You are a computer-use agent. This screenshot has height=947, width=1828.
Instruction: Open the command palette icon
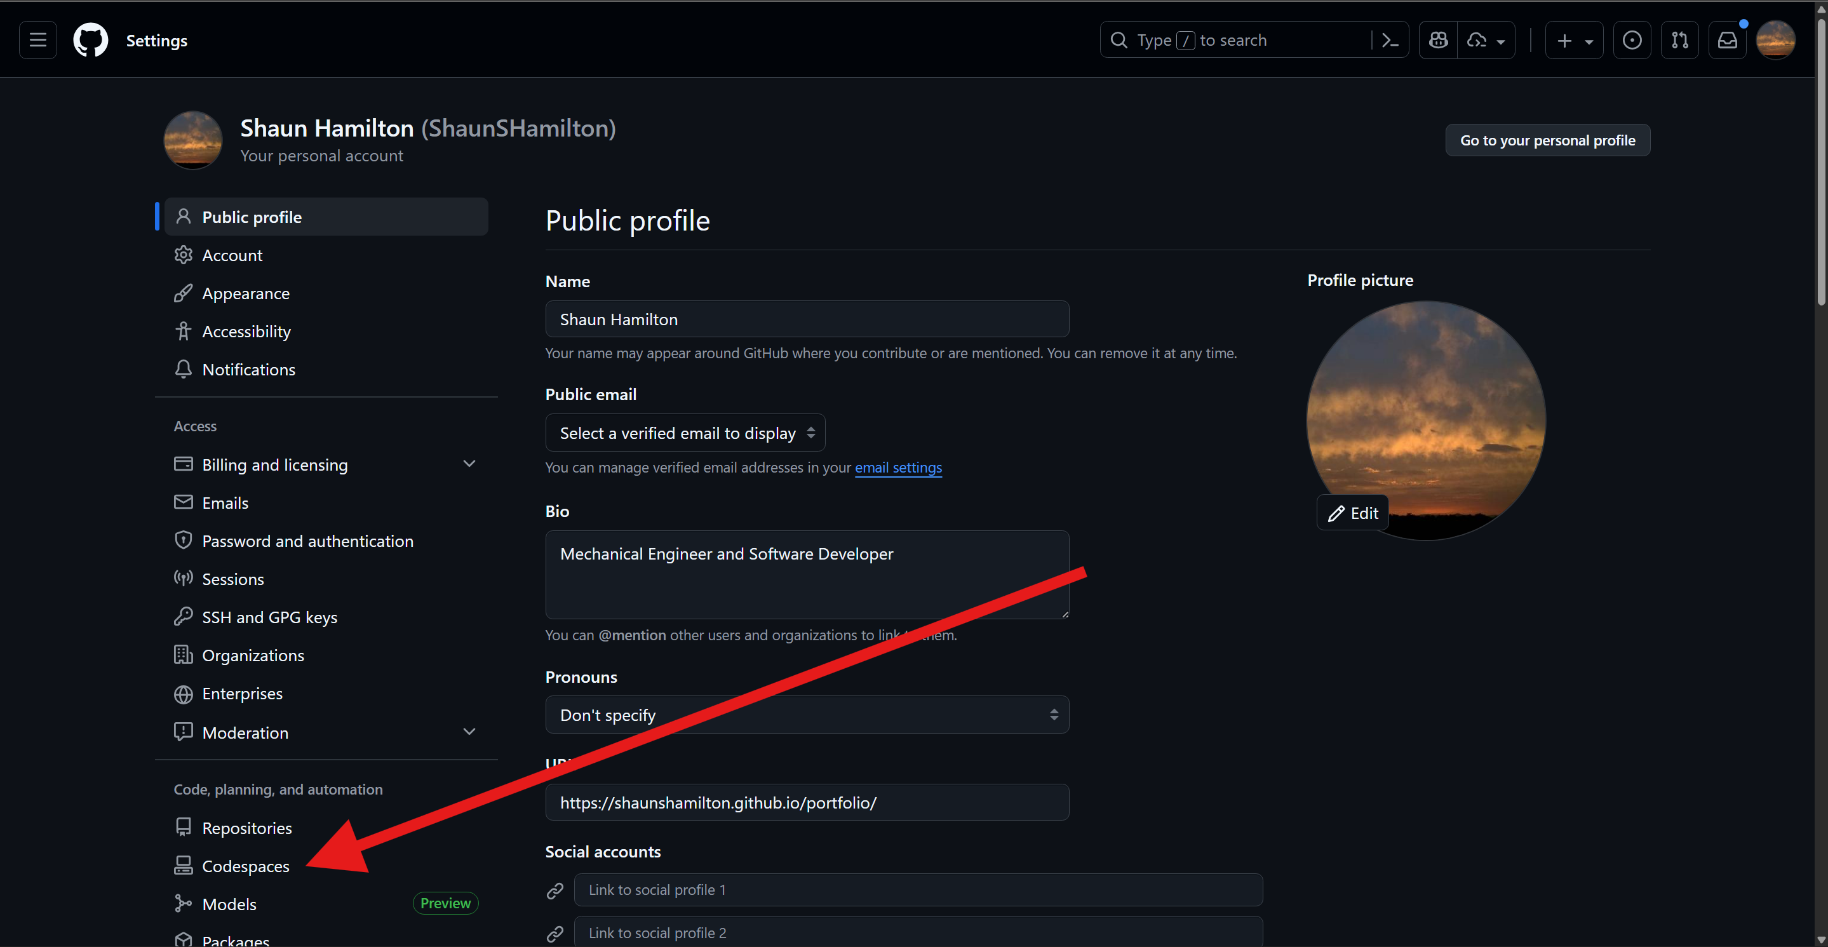1390,41
